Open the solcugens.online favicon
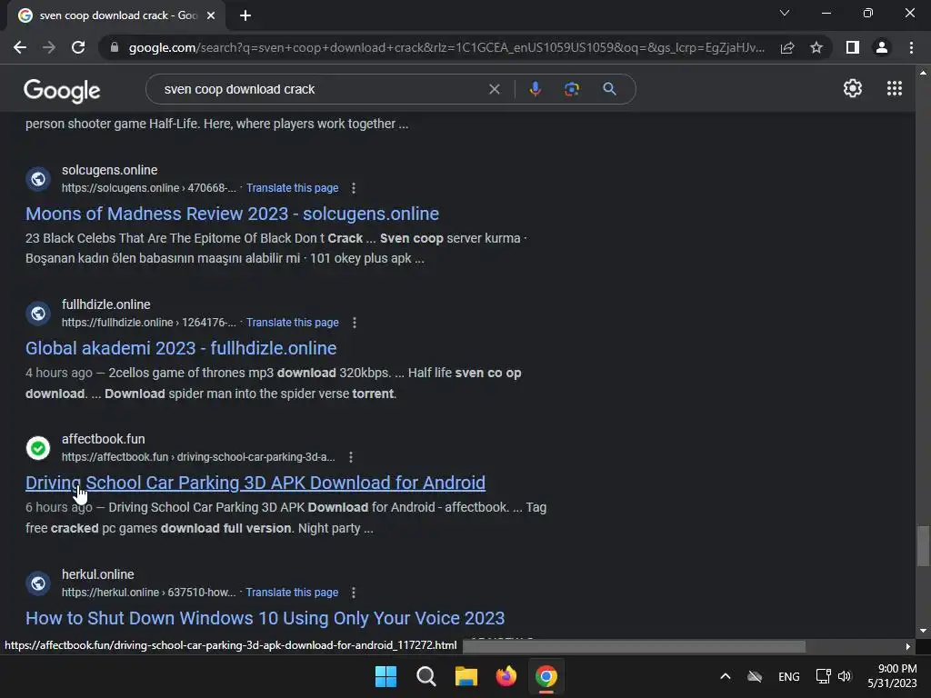Viewport: 931px width, 698px height. click(38, 179)
